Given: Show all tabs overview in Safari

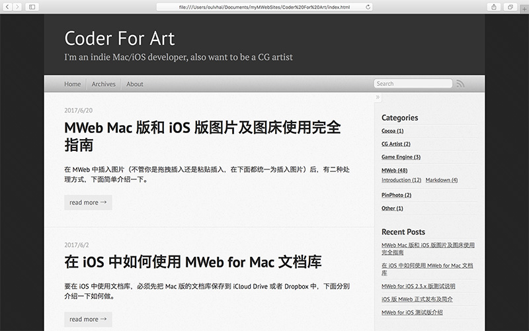Looking at the screenshot, I should 510,7.
